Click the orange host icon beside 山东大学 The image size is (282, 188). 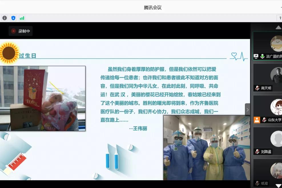(257, 120)
